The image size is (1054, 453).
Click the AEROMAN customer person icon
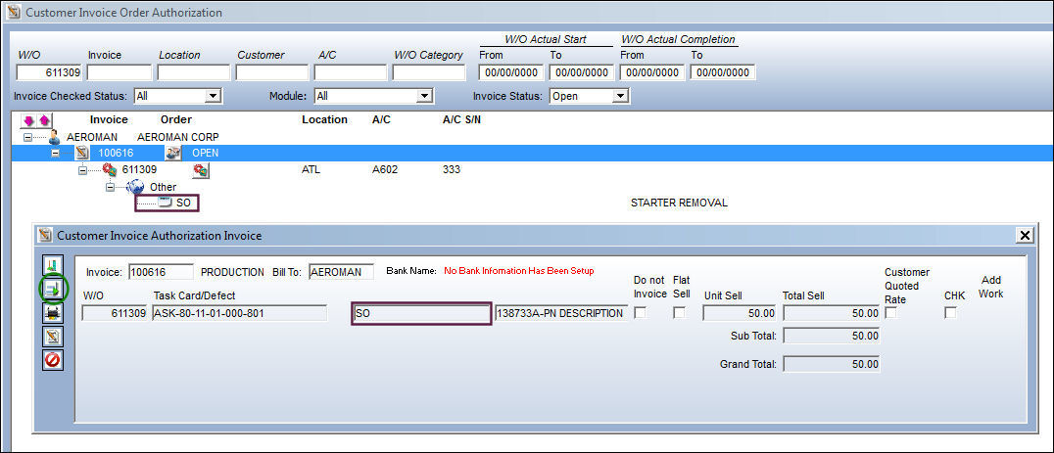[x=55, y=138]
